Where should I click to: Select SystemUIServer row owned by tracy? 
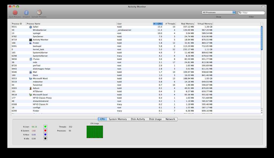pos(136,56)
